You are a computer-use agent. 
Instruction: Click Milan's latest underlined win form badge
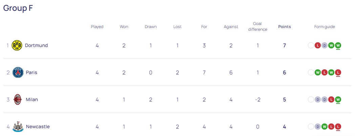[338, 99]
